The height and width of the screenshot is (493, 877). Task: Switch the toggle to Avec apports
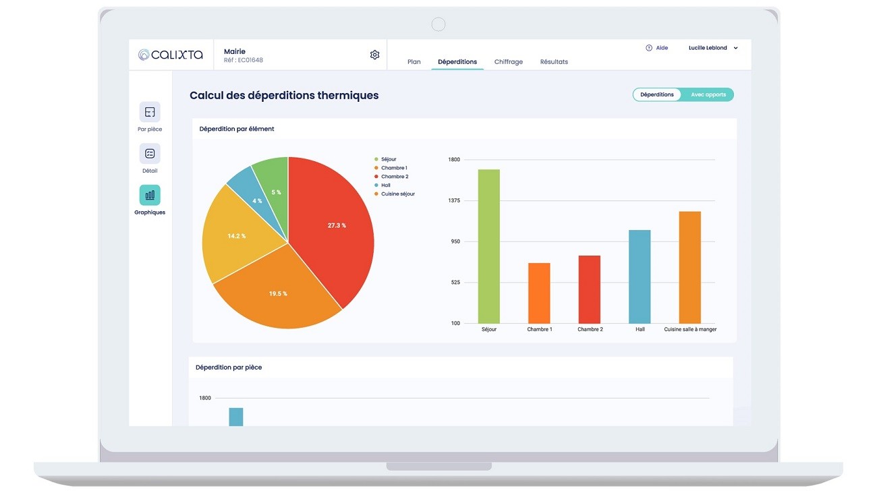(708, 94)
